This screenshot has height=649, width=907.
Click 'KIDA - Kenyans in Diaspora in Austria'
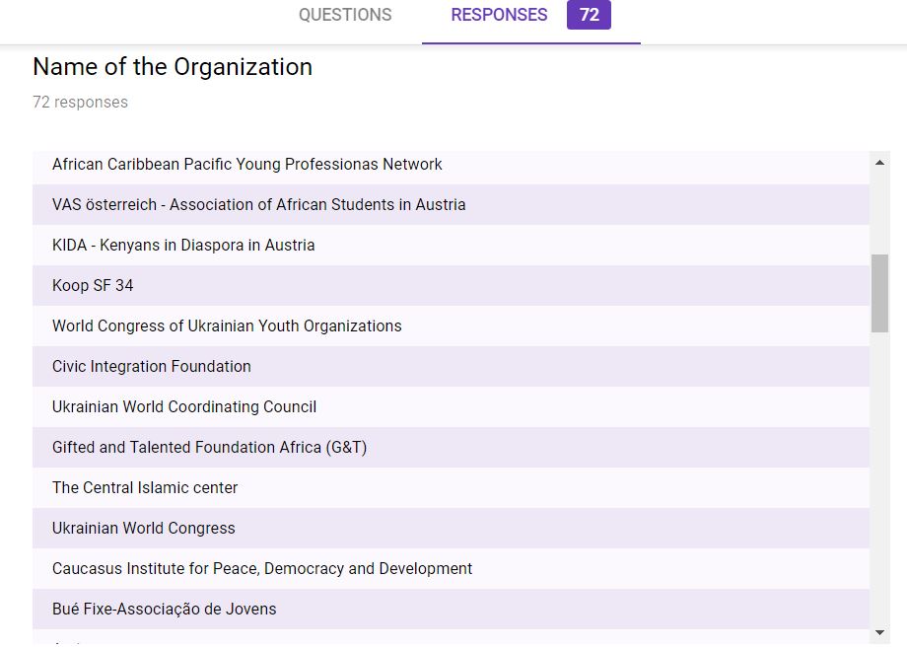[x=451, y=245]
